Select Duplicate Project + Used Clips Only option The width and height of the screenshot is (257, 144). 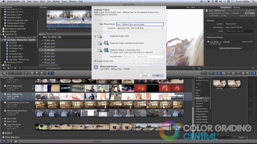tap(95, 50)
